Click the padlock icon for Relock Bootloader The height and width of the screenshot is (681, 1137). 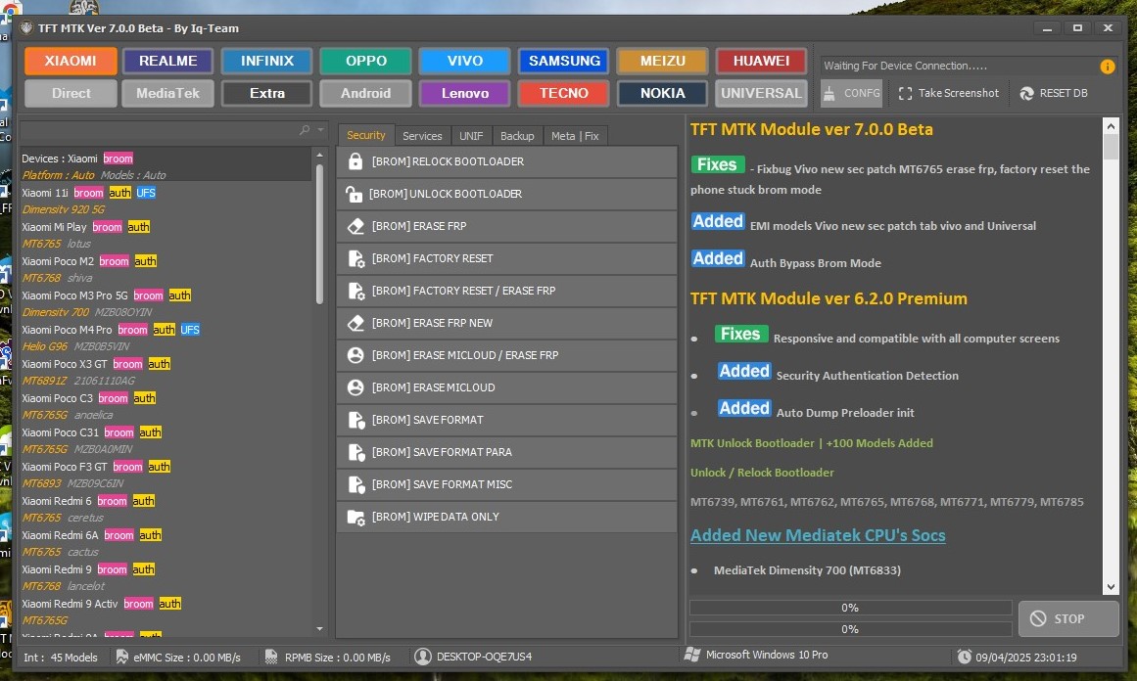(x=355, y=161)
